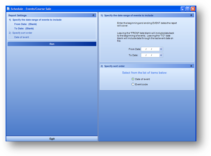Click the Run button
Screen dimensions: 211x156
[52, 44]
